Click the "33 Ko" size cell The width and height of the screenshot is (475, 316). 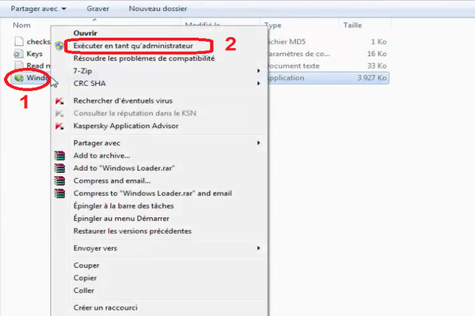(x=377, y=66)
